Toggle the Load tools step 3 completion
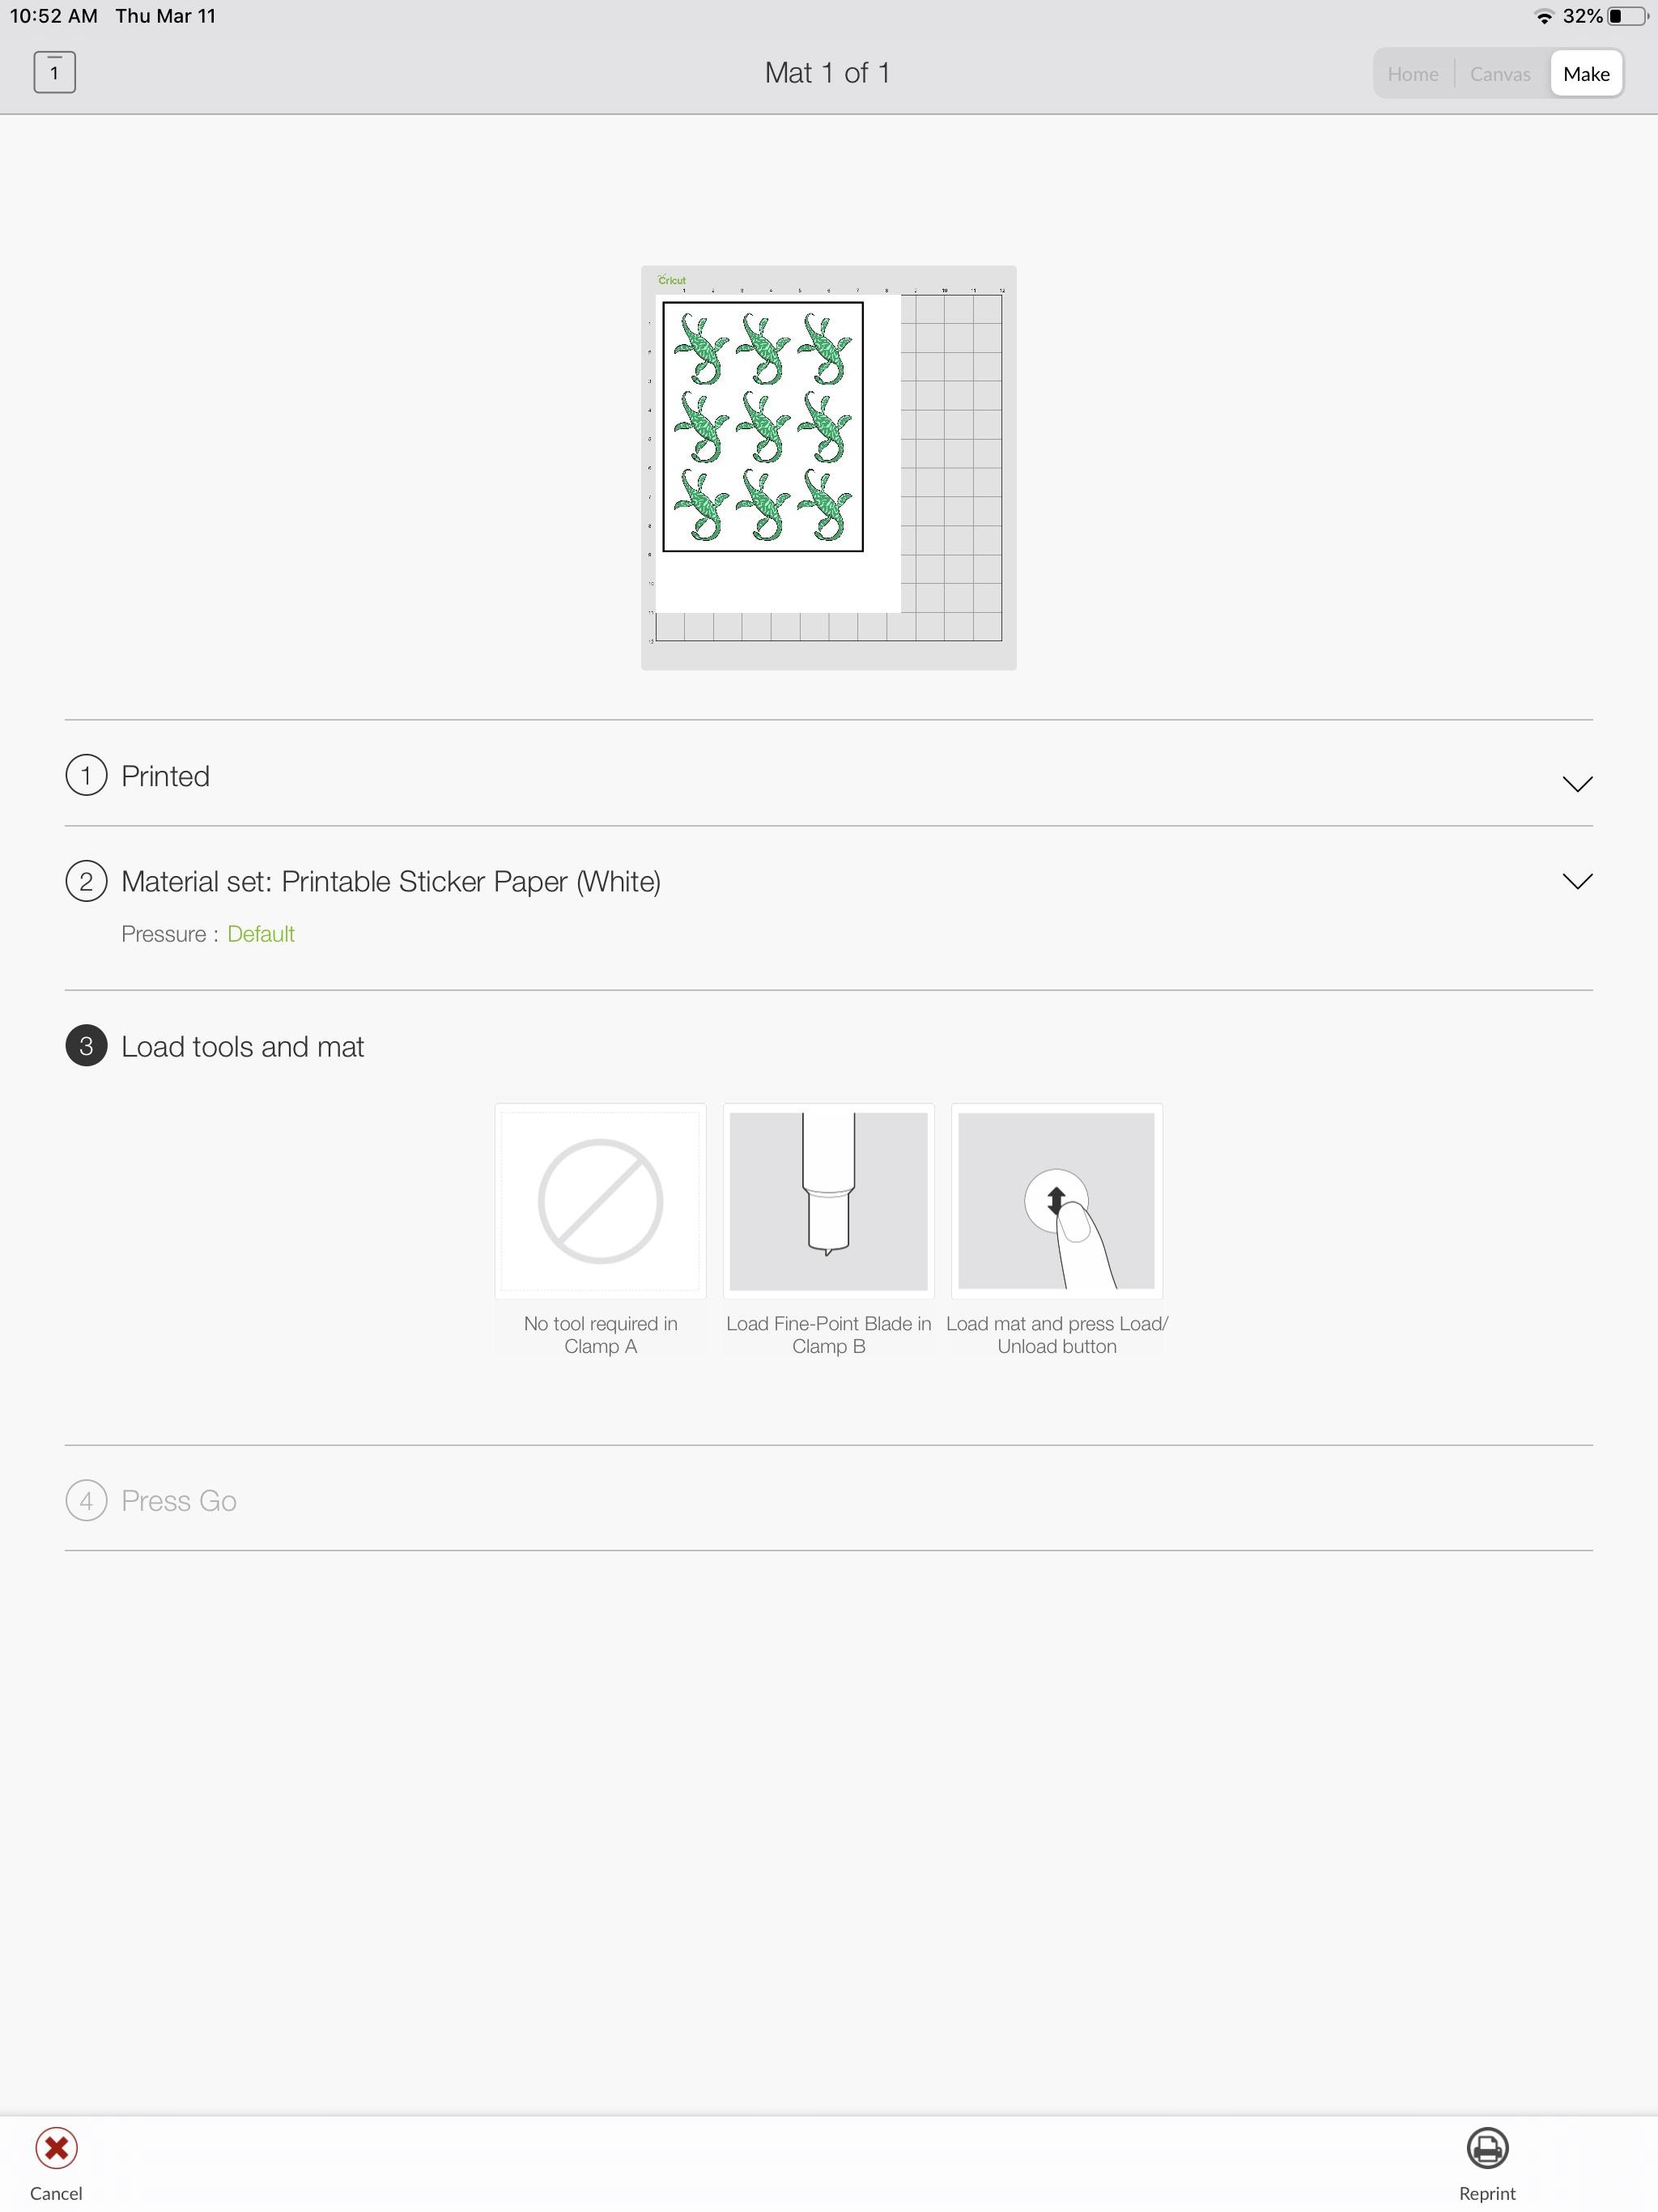 click(x=87, y=1045)
